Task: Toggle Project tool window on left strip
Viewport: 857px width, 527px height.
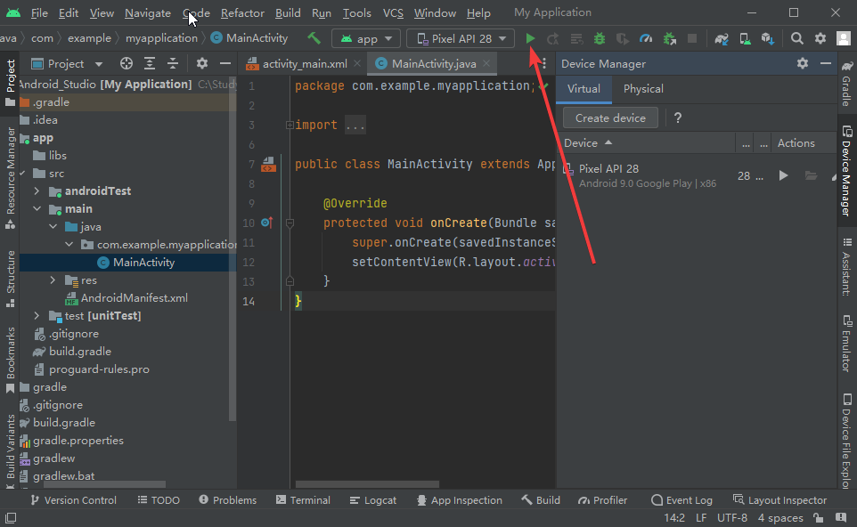Action: (x=10, y=83)
